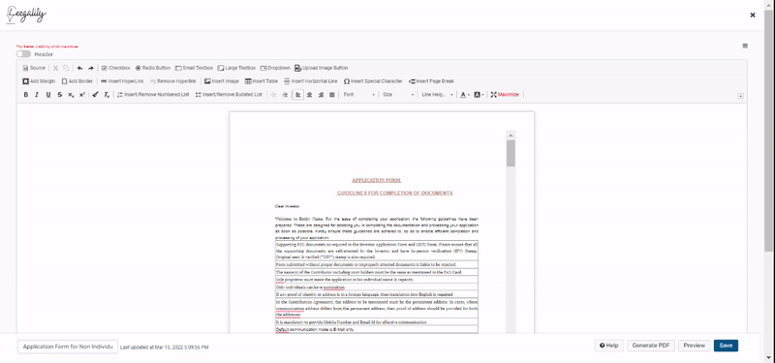The width and height of the screenshot is (775, 363).
Task: Click the Generate PDF button
Action: coord(651,346)
